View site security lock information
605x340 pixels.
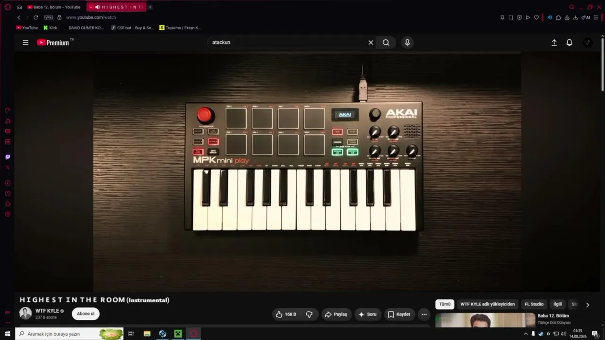pyautogui.click(x=59, y=17)
